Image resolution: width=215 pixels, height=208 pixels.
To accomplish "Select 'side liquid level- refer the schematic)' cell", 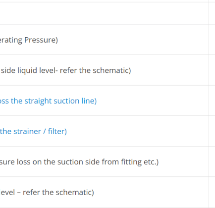I will coord(105,70).
